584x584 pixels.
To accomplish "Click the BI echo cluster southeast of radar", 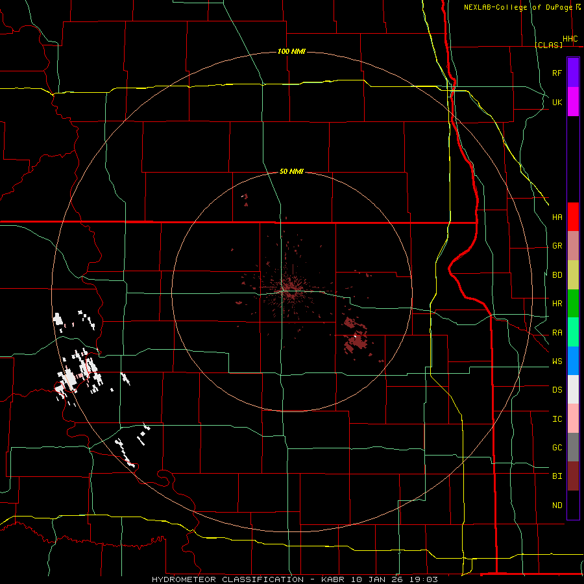I will pyautogui.click(x=356, y=338).
